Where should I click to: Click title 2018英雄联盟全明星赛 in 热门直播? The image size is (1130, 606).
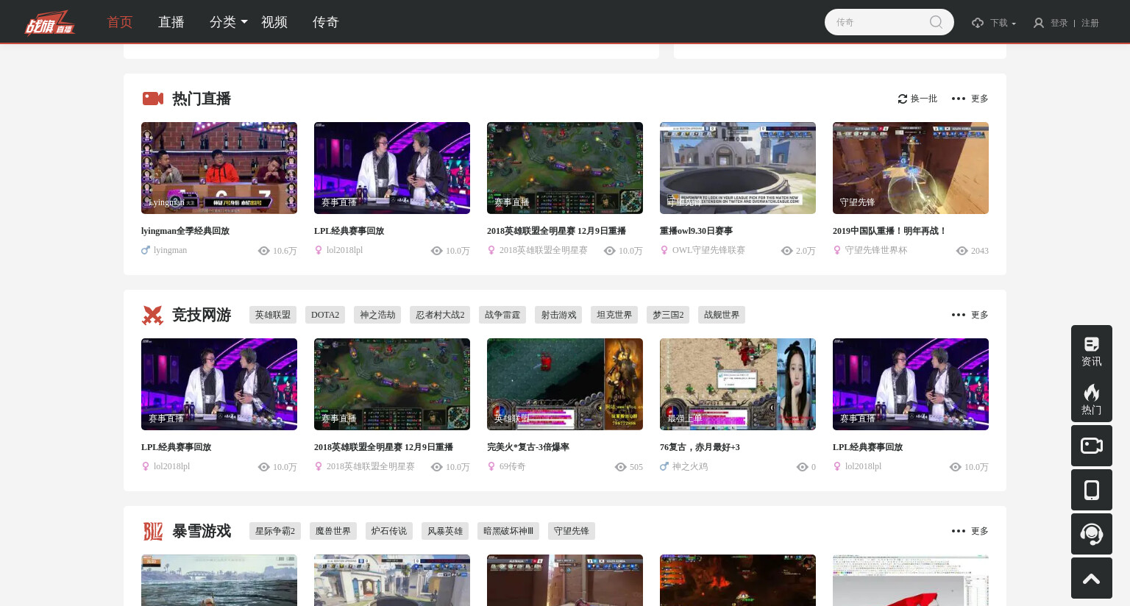pyautogui.click(x=556, y=231)
